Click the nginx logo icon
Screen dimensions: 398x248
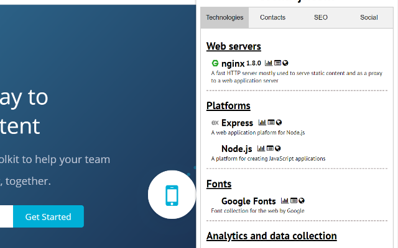[215, 63]
